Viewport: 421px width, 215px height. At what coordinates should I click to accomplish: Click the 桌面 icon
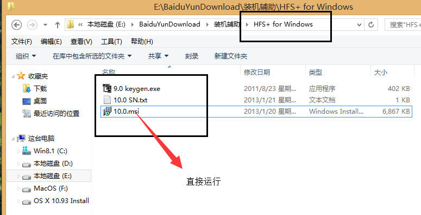27,101
